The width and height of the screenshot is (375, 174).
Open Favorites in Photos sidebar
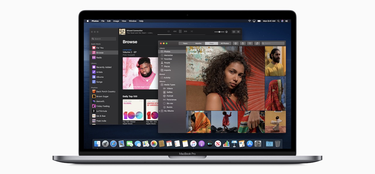coord(172,59)
